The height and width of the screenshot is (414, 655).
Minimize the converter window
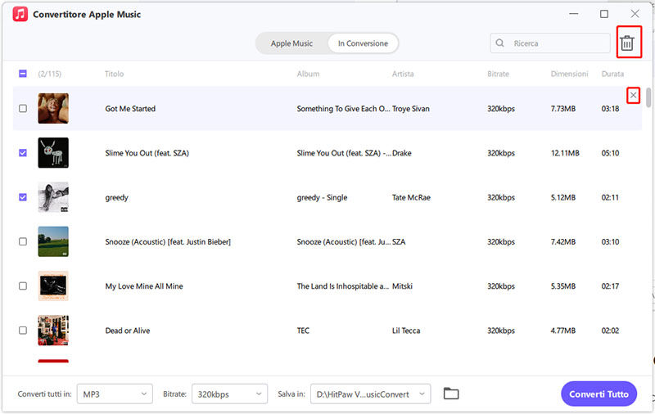[x=574, y=14]
